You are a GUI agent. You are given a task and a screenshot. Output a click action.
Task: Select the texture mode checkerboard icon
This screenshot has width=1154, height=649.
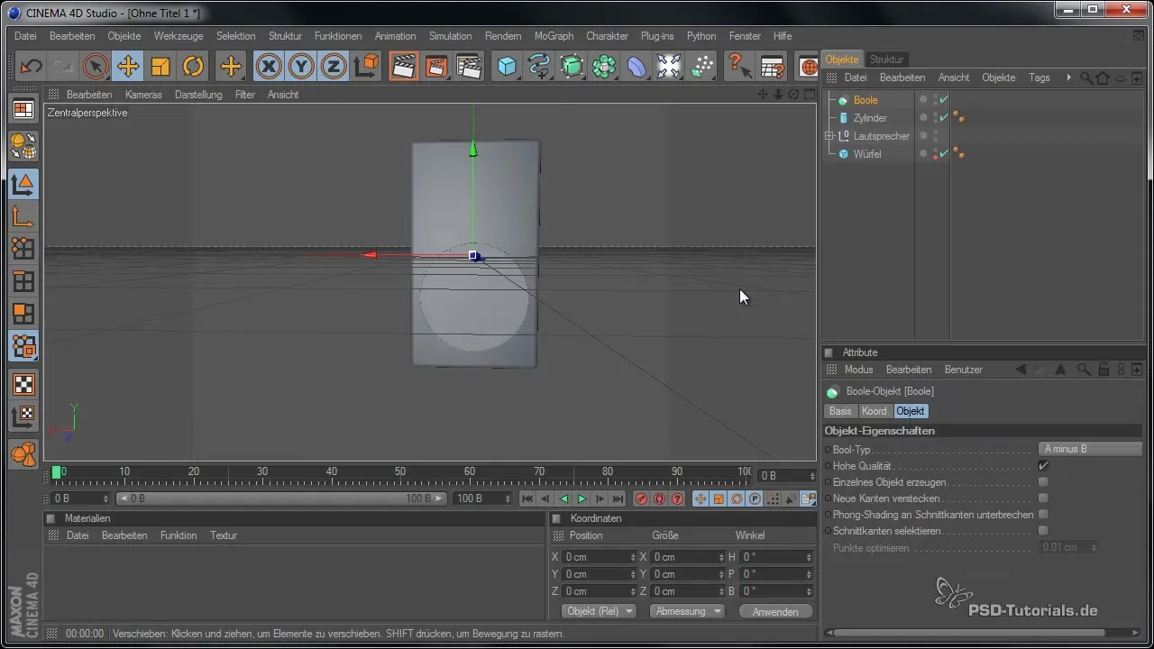pyautogui.click(x=23, y=385)
